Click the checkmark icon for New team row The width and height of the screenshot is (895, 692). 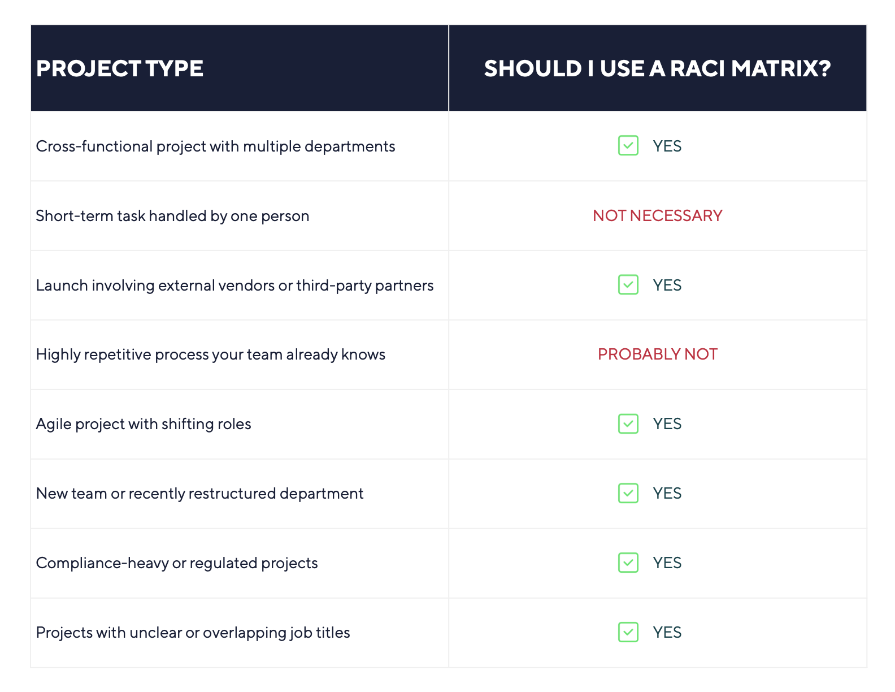(x=628, y=493)
